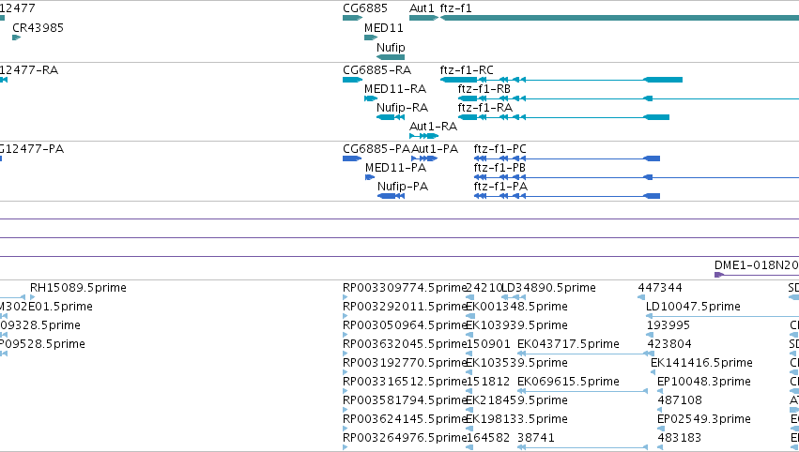
Task: Select the ftz-f1-PB coding sequence label
Action: click(x=499, y=168)
